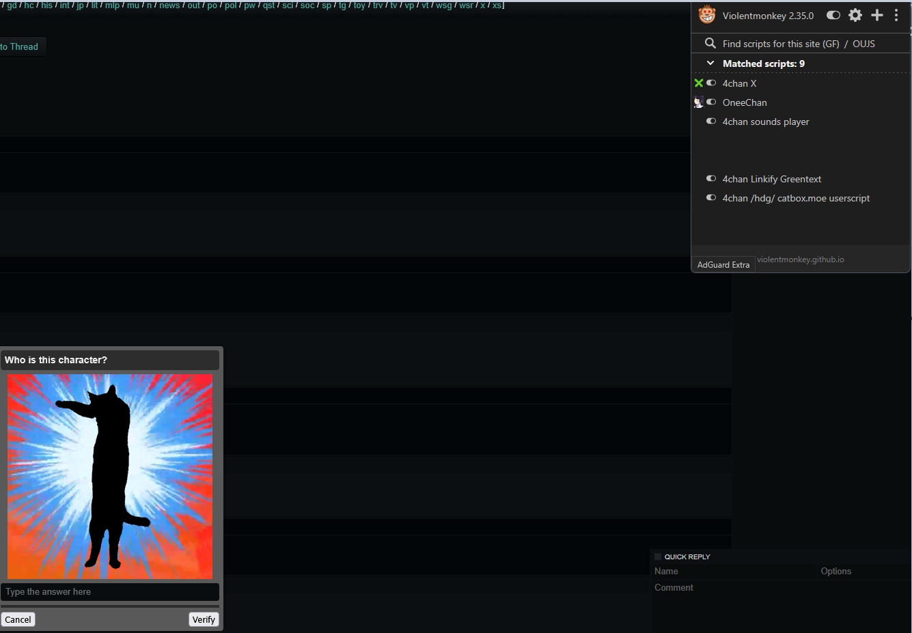Go to the gd board link
Viewport: 912px width, 633px height.
(12, 5)
